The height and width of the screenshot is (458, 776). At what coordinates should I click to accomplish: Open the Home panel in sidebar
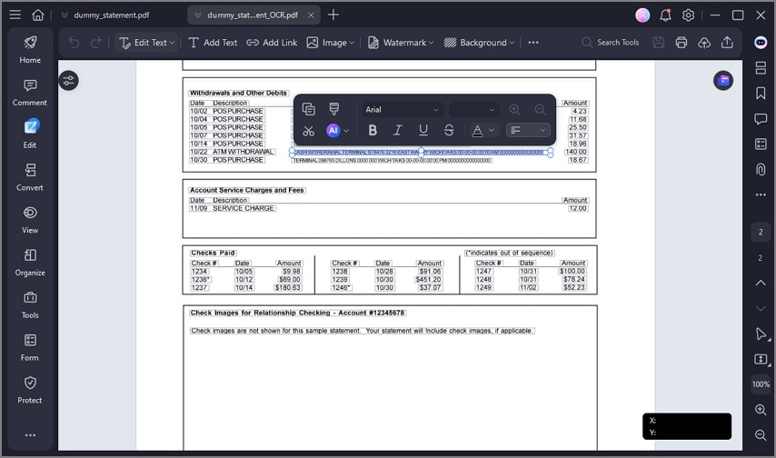coord(30,50)
